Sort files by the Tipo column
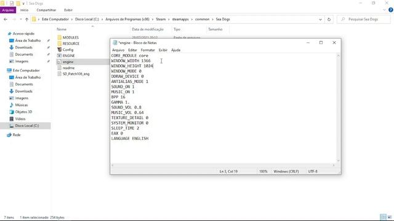Image resolution: width=394 pixels, height=221 pixels. [177, 29]
